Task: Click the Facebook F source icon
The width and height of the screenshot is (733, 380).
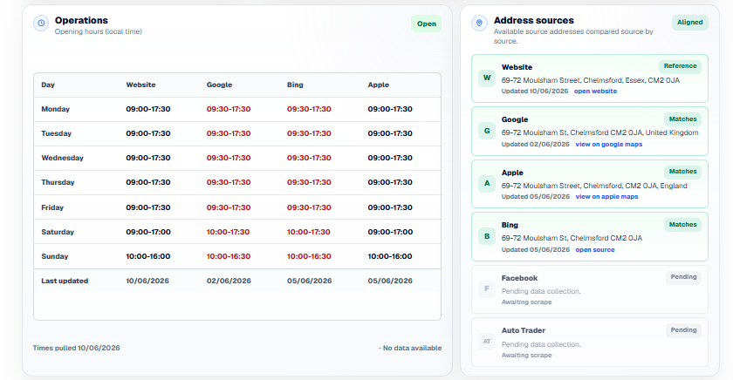Action: point(487,289)
